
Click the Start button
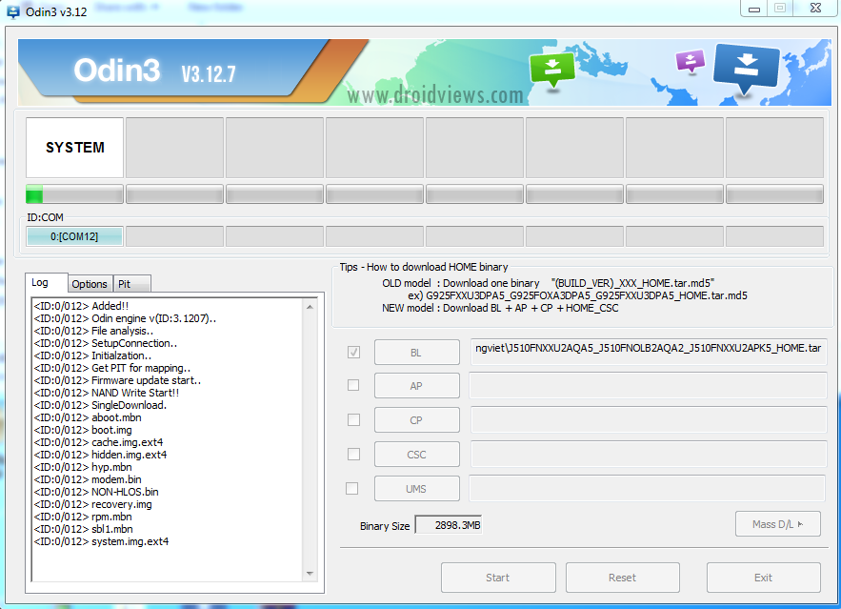[x=498, y=578]
